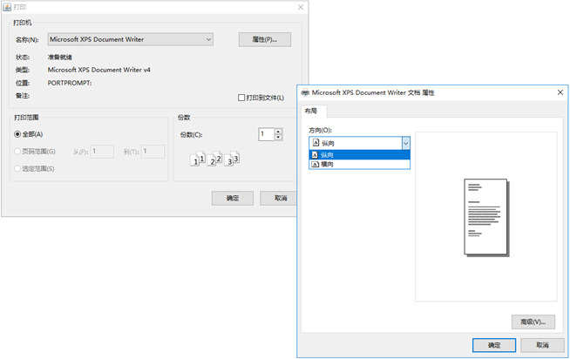
Task: Click the 份数(C) copies number field
Action: pos(267,134)
